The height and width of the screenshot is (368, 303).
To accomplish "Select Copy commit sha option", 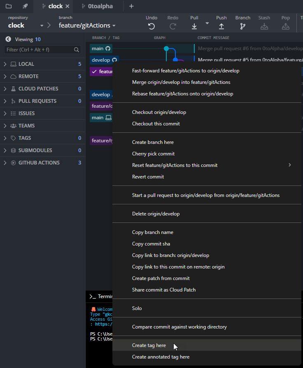I will (x=151, y=244).
